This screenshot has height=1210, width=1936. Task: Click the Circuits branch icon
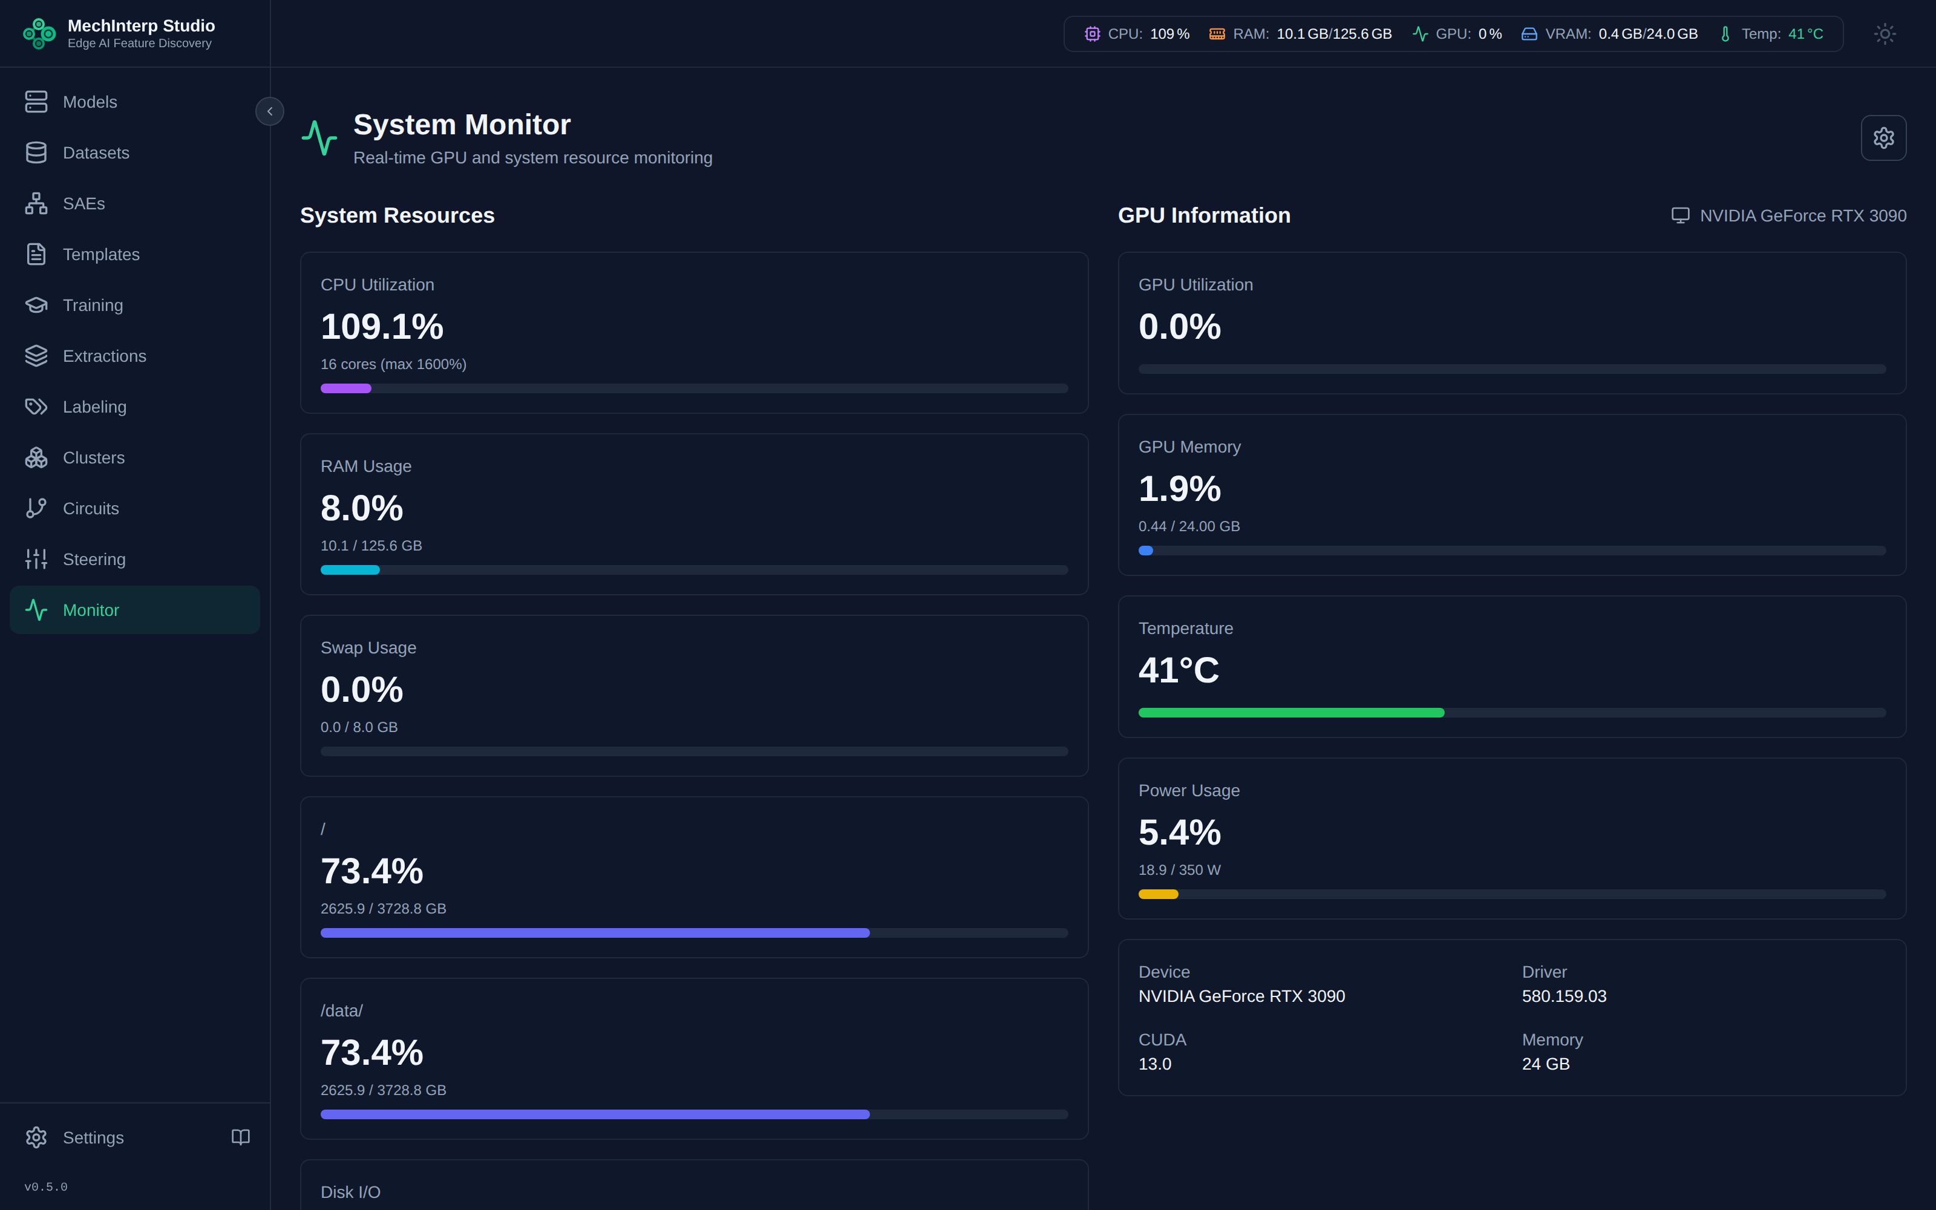36,508
